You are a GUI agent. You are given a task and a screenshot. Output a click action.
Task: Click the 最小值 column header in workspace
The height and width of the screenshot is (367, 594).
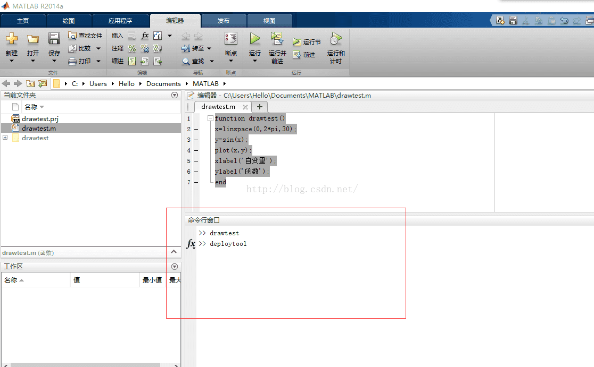point(152,280)
